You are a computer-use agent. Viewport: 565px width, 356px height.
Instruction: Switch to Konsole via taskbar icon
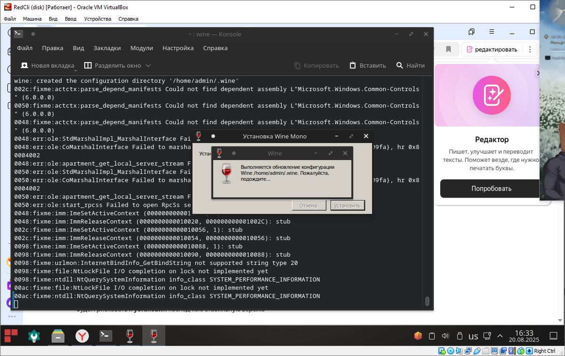[106, 336]
